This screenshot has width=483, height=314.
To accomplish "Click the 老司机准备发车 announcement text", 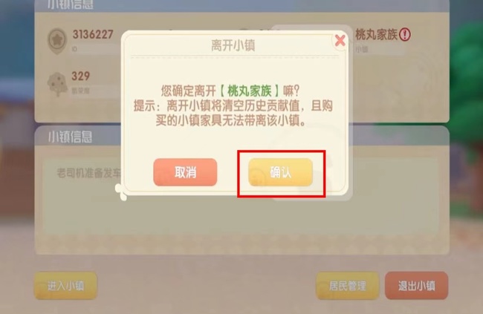I will [x=88, y=173].
